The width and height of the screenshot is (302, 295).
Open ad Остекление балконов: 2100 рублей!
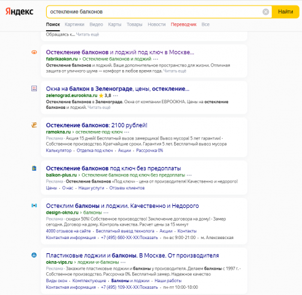click(97, 125)
